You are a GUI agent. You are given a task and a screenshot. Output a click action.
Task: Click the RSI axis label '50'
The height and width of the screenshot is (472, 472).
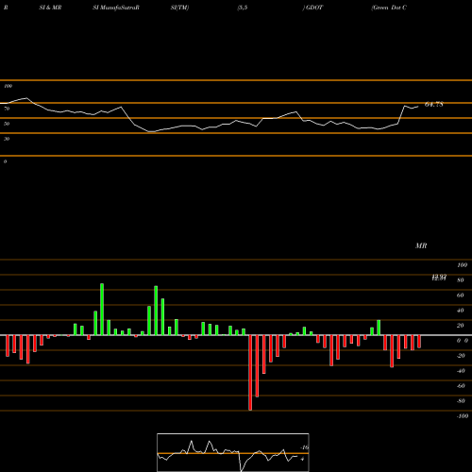click(x=7, y=124)
